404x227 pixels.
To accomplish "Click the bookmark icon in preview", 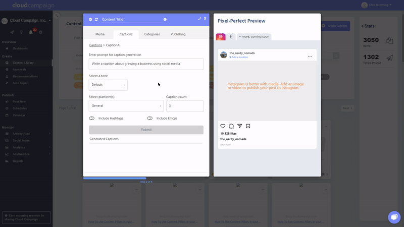I will tap(248, 126).
